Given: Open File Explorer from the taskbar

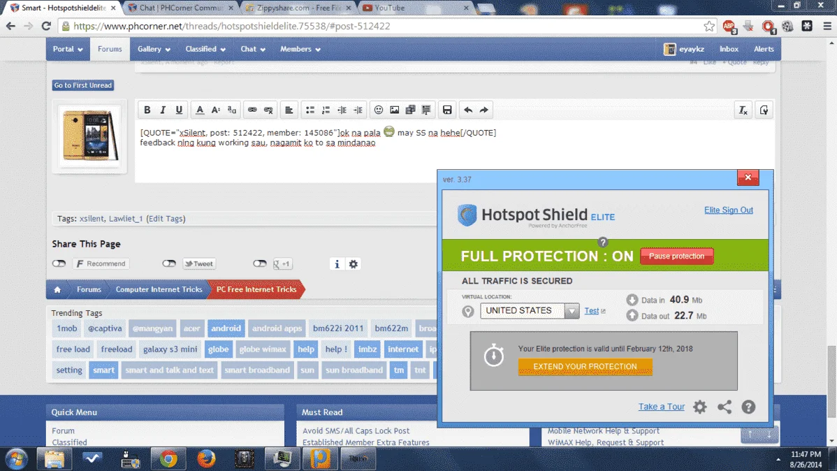Looking at the screenshot, I should (x=54, y=458).
